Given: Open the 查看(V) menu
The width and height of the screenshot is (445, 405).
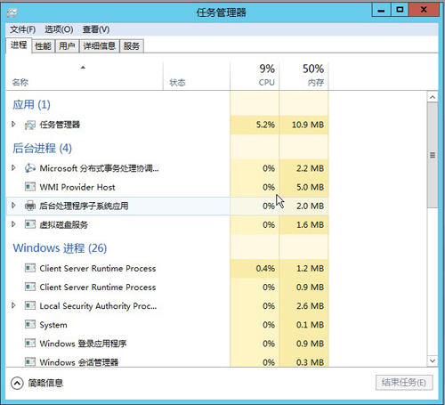Looking at the screenshot, I should (96, 29).
